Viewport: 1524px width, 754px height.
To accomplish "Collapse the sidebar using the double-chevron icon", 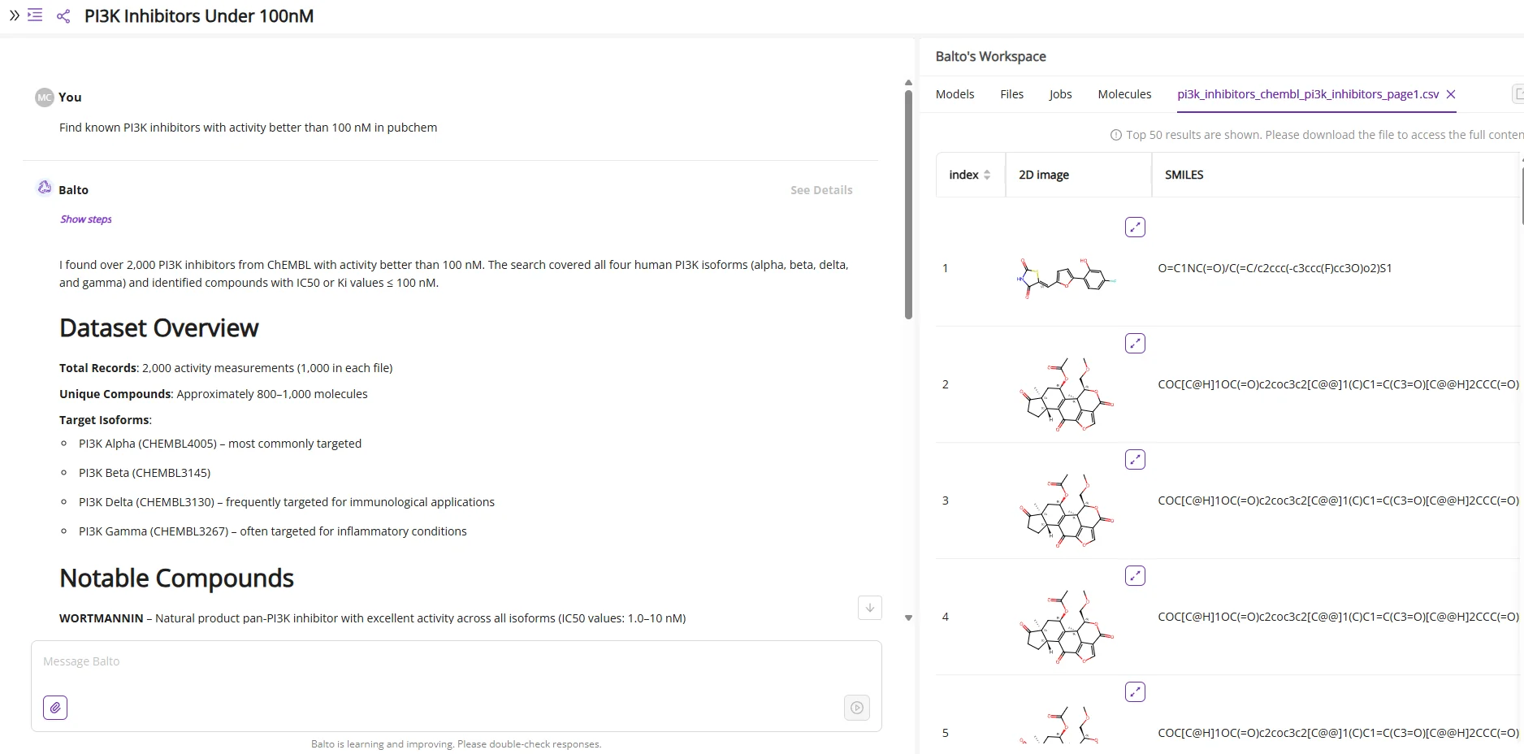I will coord(13,15).
